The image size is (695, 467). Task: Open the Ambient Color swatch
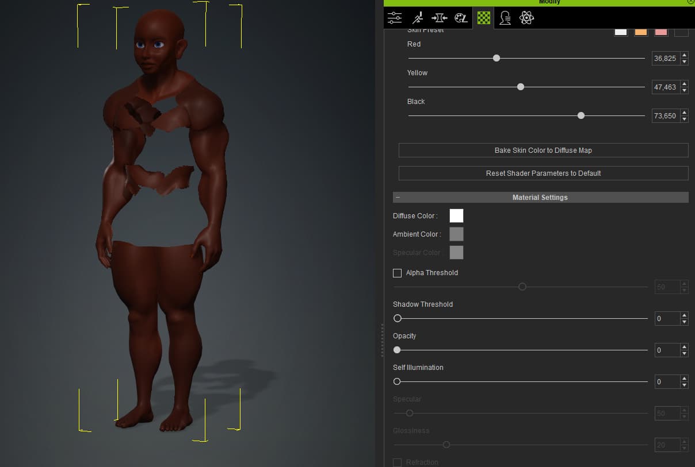pyautogui.click(x=456, y=234)
